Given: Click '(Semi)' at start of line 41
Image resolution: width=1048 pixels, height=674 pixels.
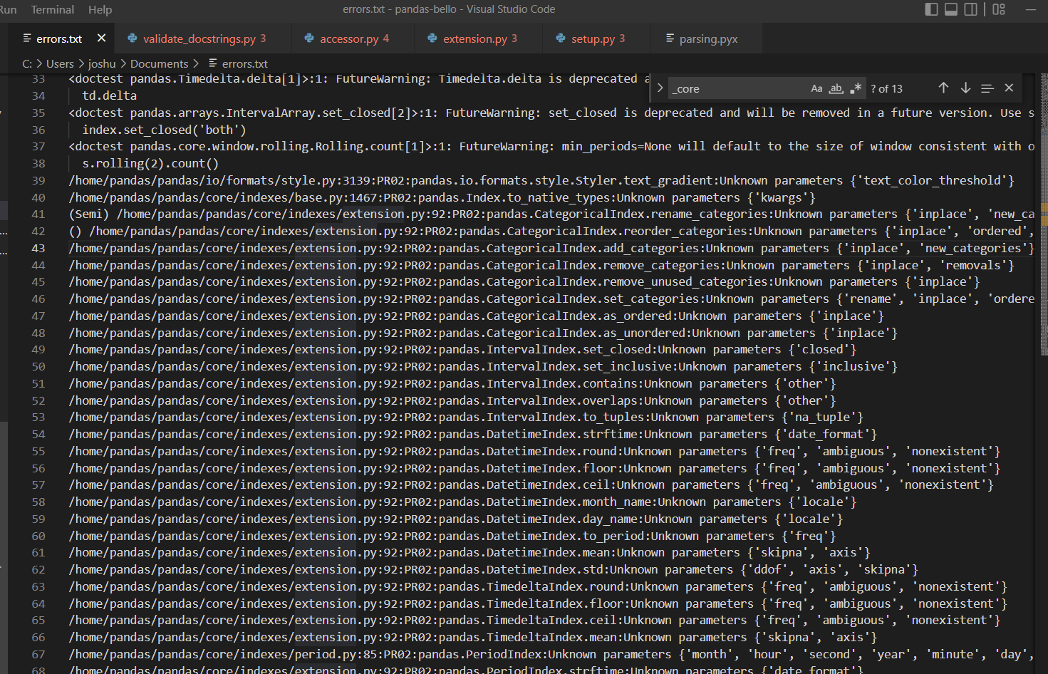Looking at the screenshot, I should 89,214.
